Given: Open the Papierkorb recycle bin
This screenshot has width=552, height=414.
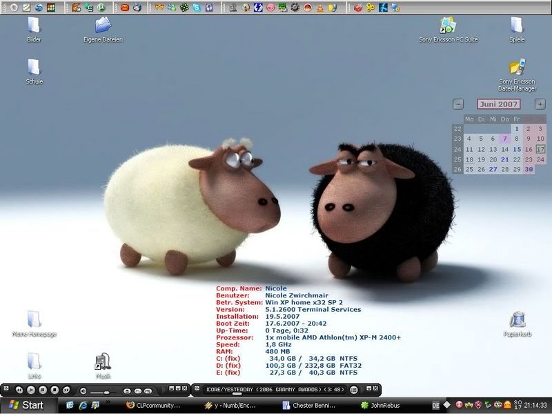Looking at the screenshot, I should coord(517,320).
